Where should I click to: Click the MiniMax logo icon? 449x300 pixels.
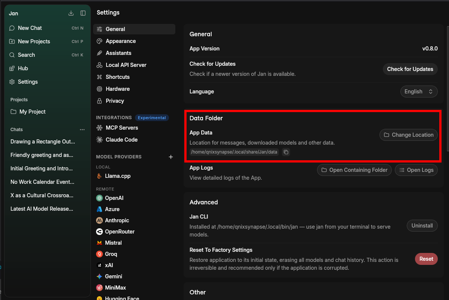(99, 288)
